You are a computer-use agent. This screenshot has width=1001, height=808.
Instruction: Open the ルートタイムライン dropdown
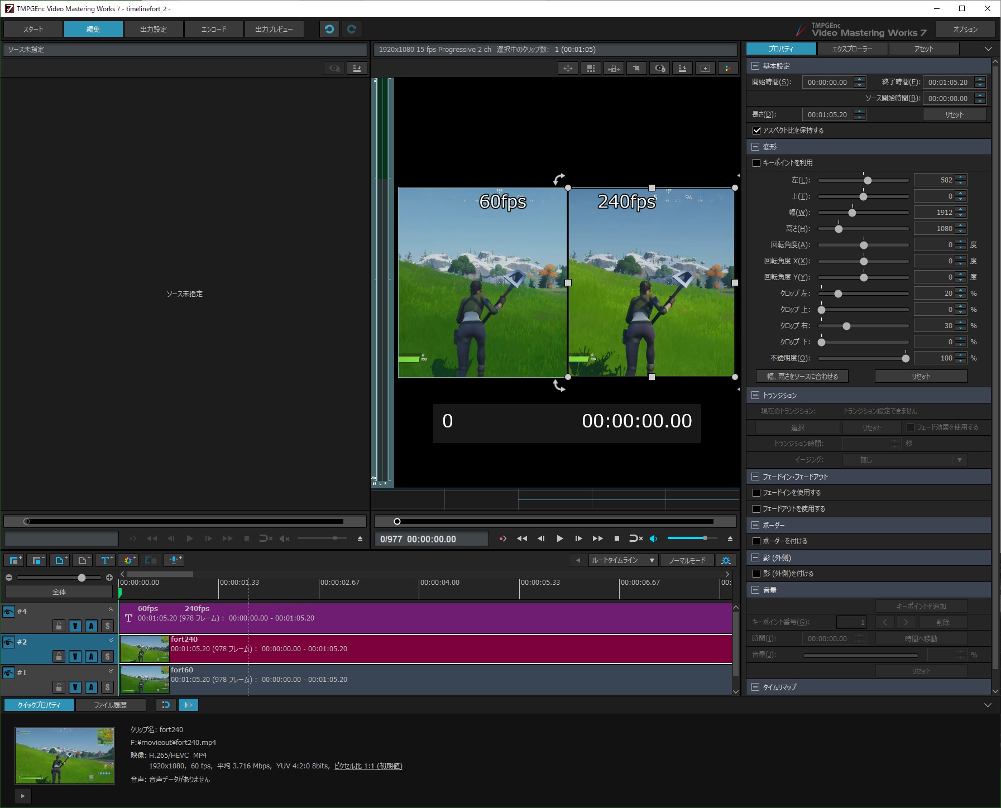(x=622, y=560)
